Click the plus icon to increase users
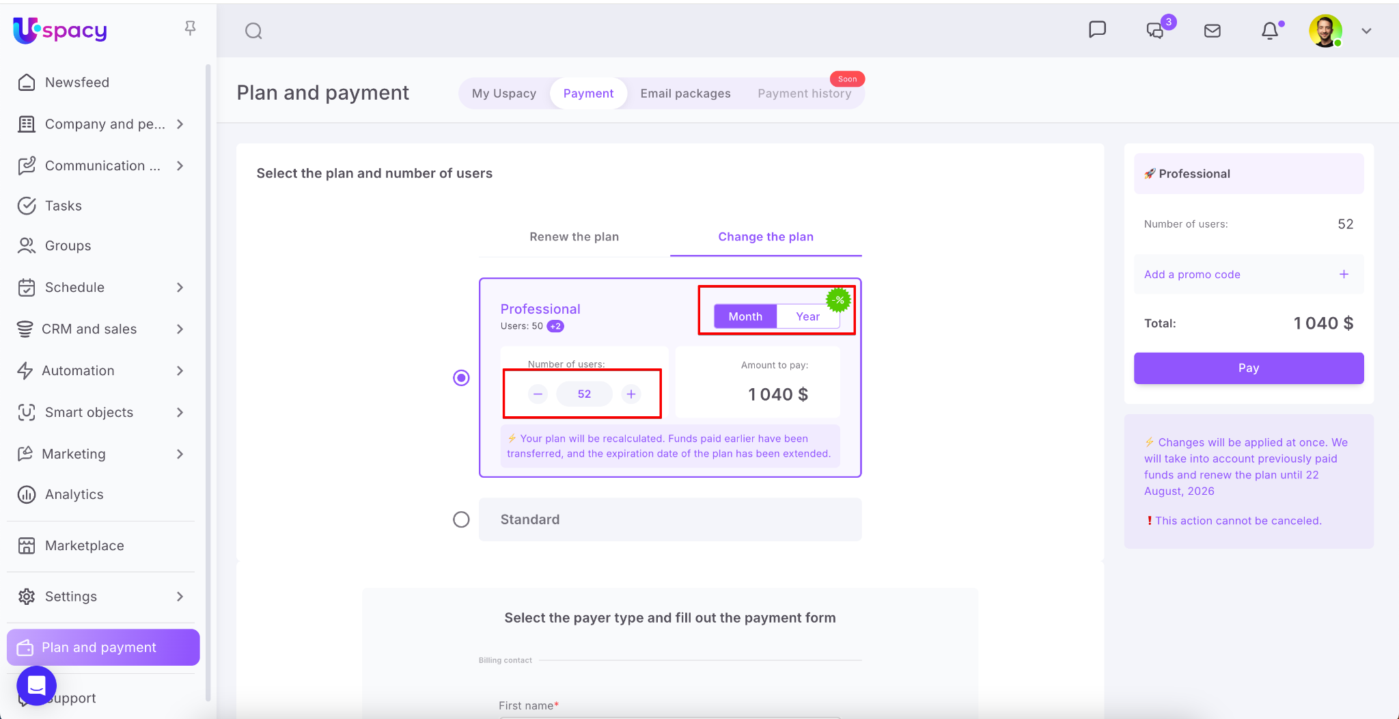 click(631, 394)
